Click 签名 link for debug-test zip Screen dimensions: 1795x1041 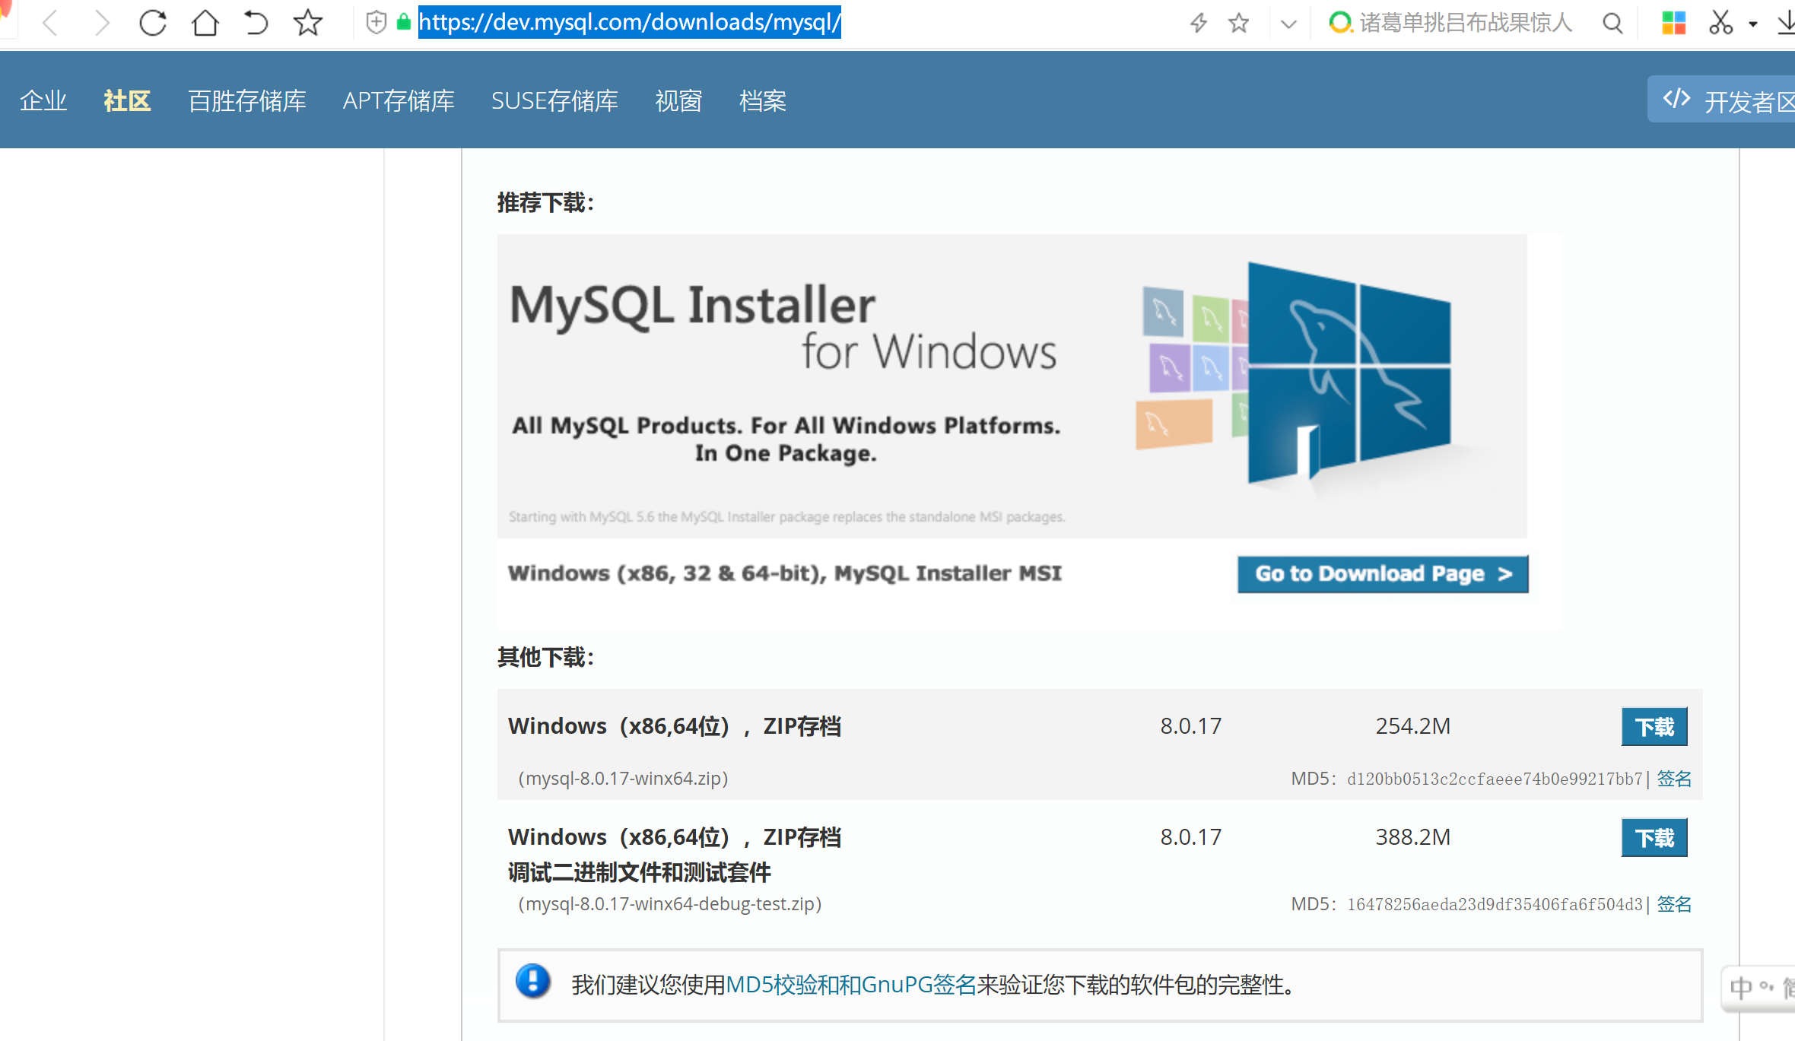1674,904
